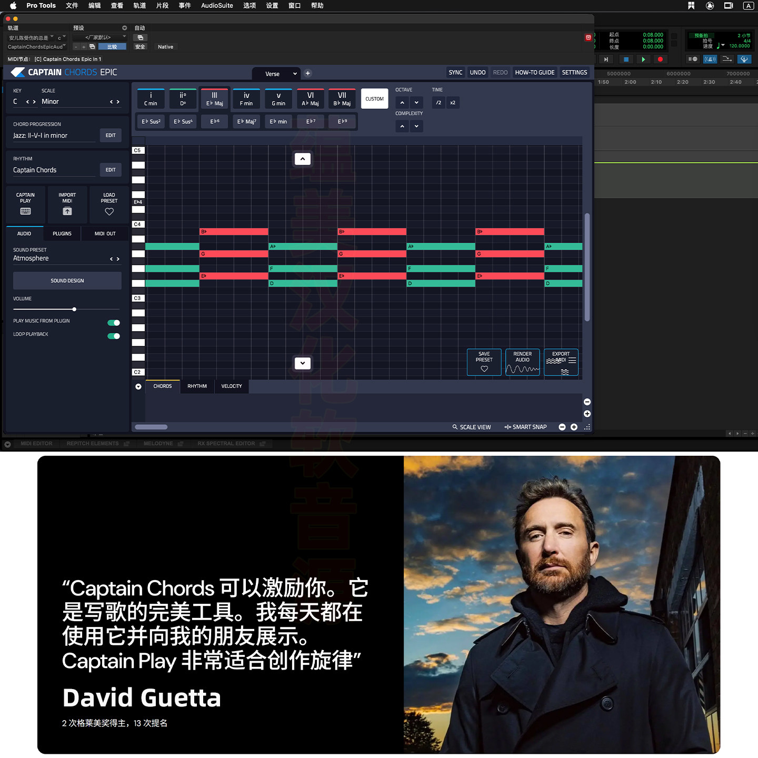Lower the complexity with down arrow
This screenshot has width=758, height=758.
click(416, 126)
